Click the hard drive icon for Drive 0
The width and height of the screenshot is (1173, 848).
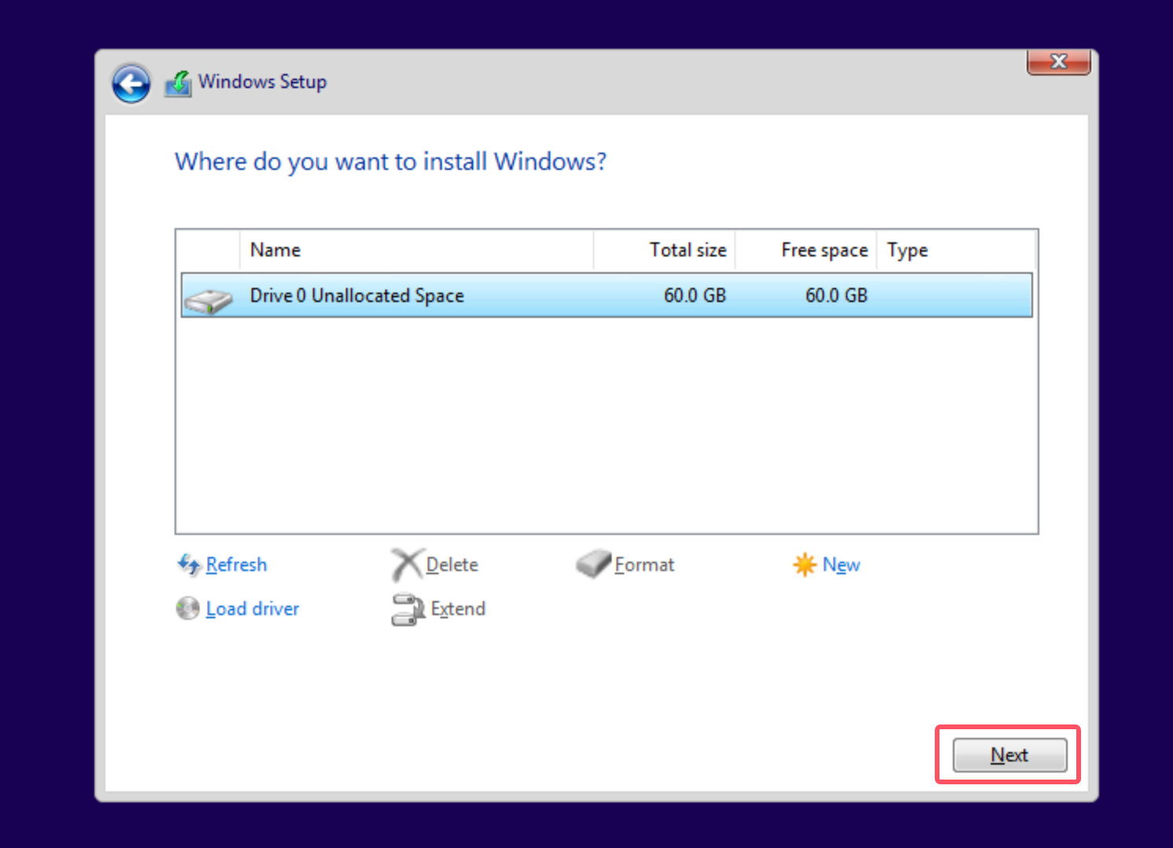click(x=208, y=300)
